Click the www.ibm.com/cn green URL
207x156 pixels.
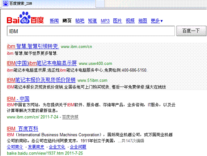(76, 47)
